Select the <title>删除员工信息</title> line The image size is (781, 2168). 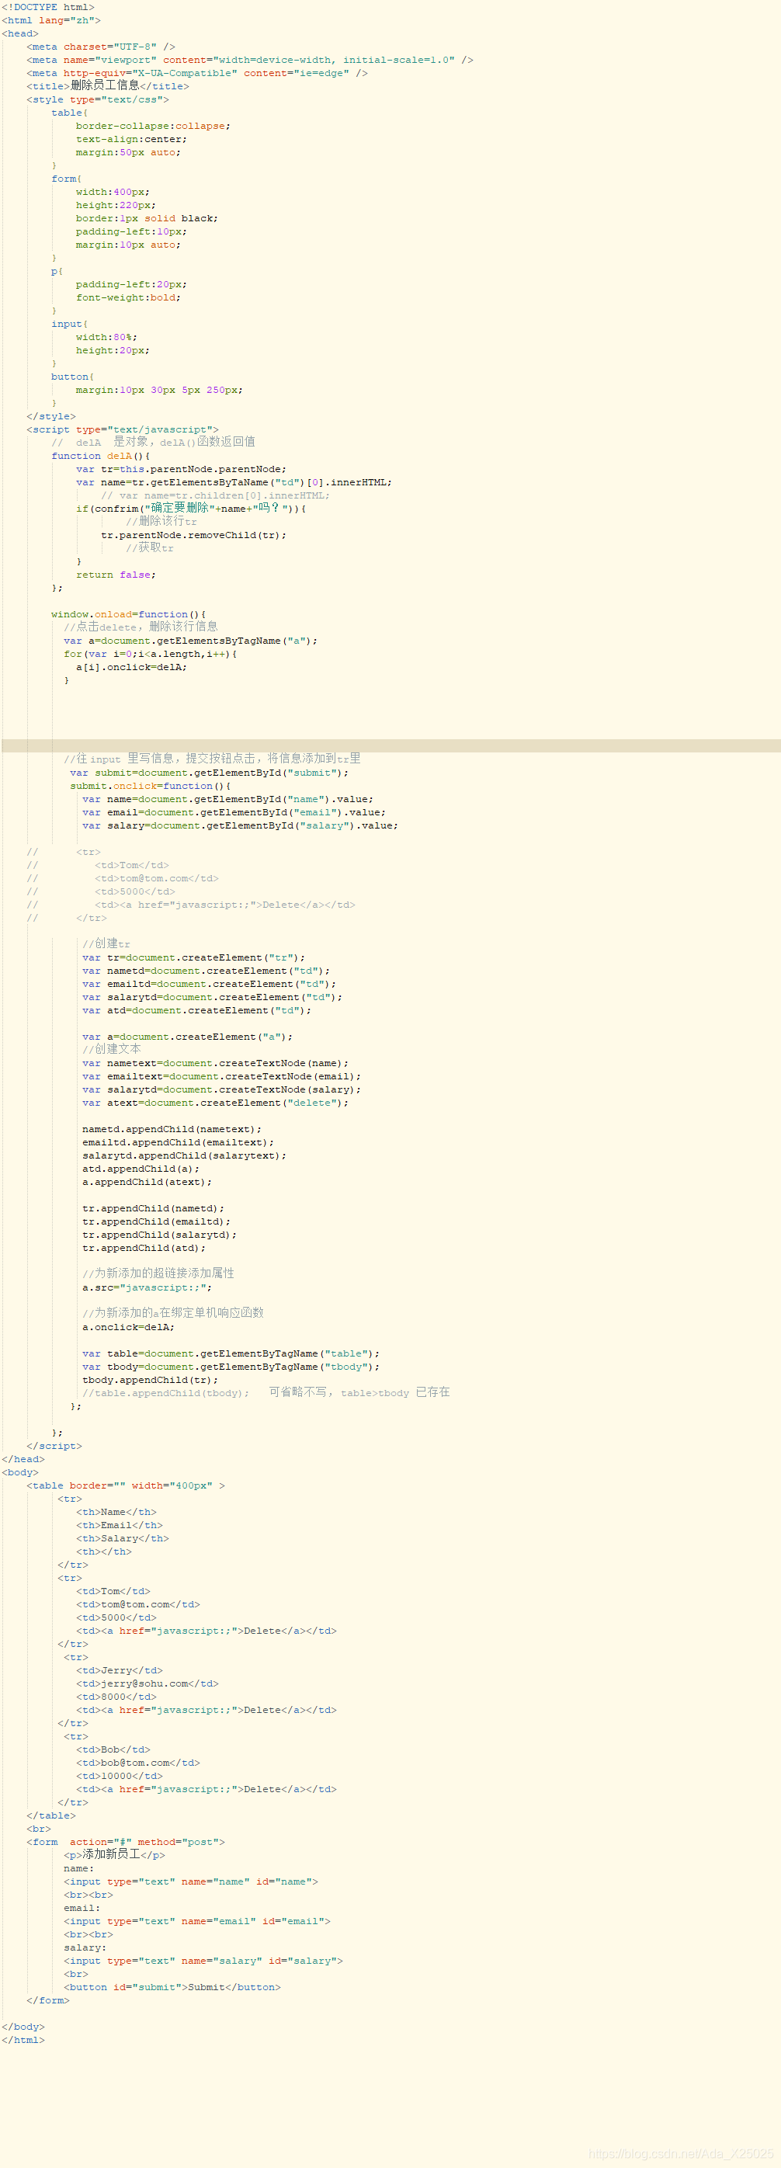[x=108, y=86]
